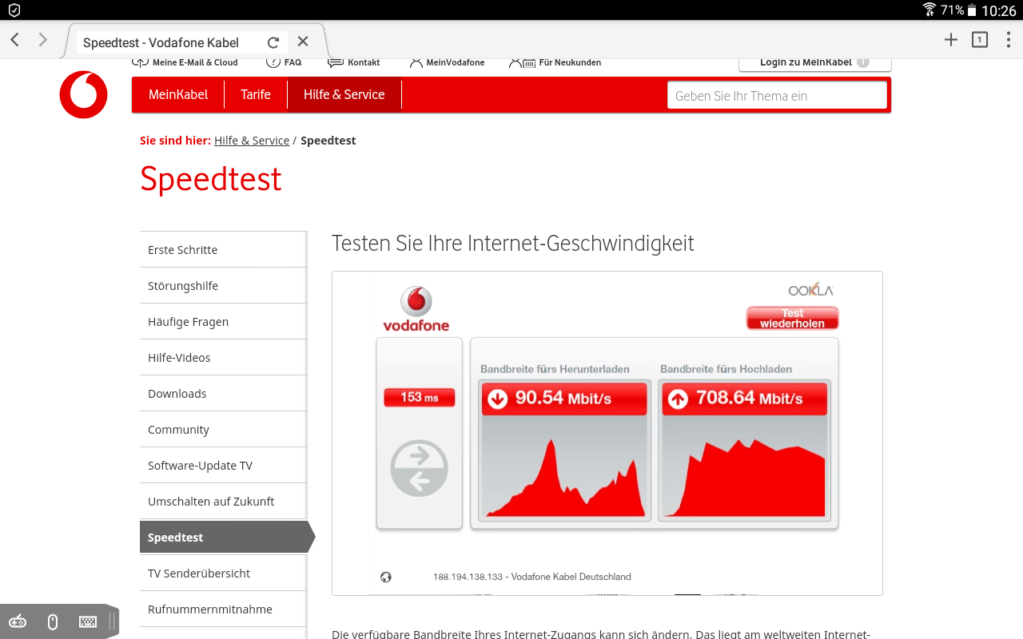This screenshot has width=1023, height=639.
Task: Select Umschalten auf Zukunft in sidebar
Action: (x=223, y=502)
